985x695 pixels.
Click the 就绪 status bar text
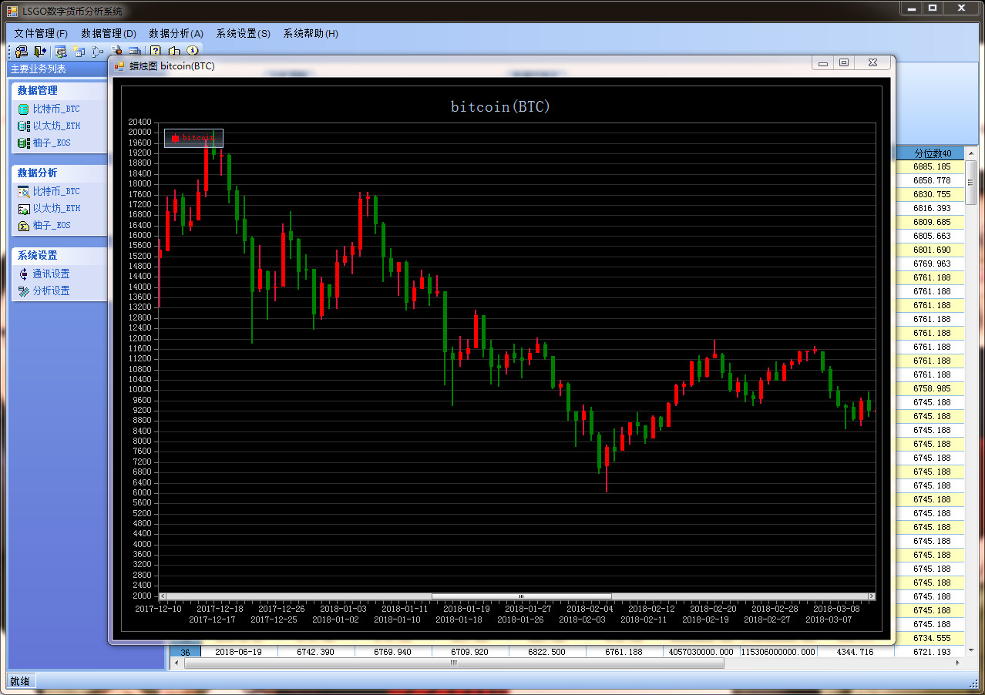pyautogui.click(x=20, y=681)
